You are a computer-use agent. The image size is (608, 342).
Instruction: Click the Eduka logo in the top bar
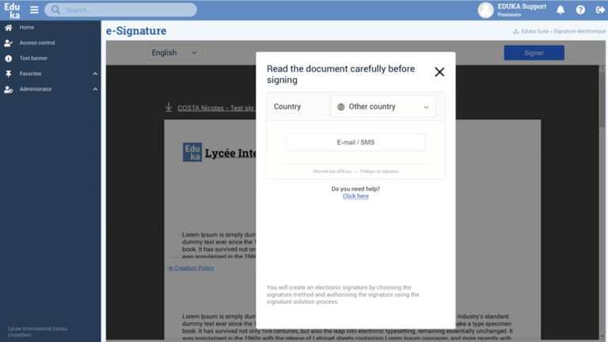coord(12,10)
